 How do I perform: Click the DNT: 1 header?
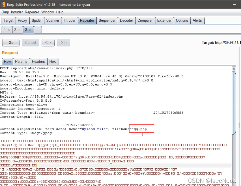(x=6, y=93)
